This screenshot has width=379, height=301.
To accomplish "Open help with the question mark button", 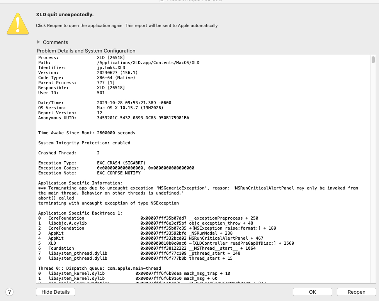I will coord(9,292).
